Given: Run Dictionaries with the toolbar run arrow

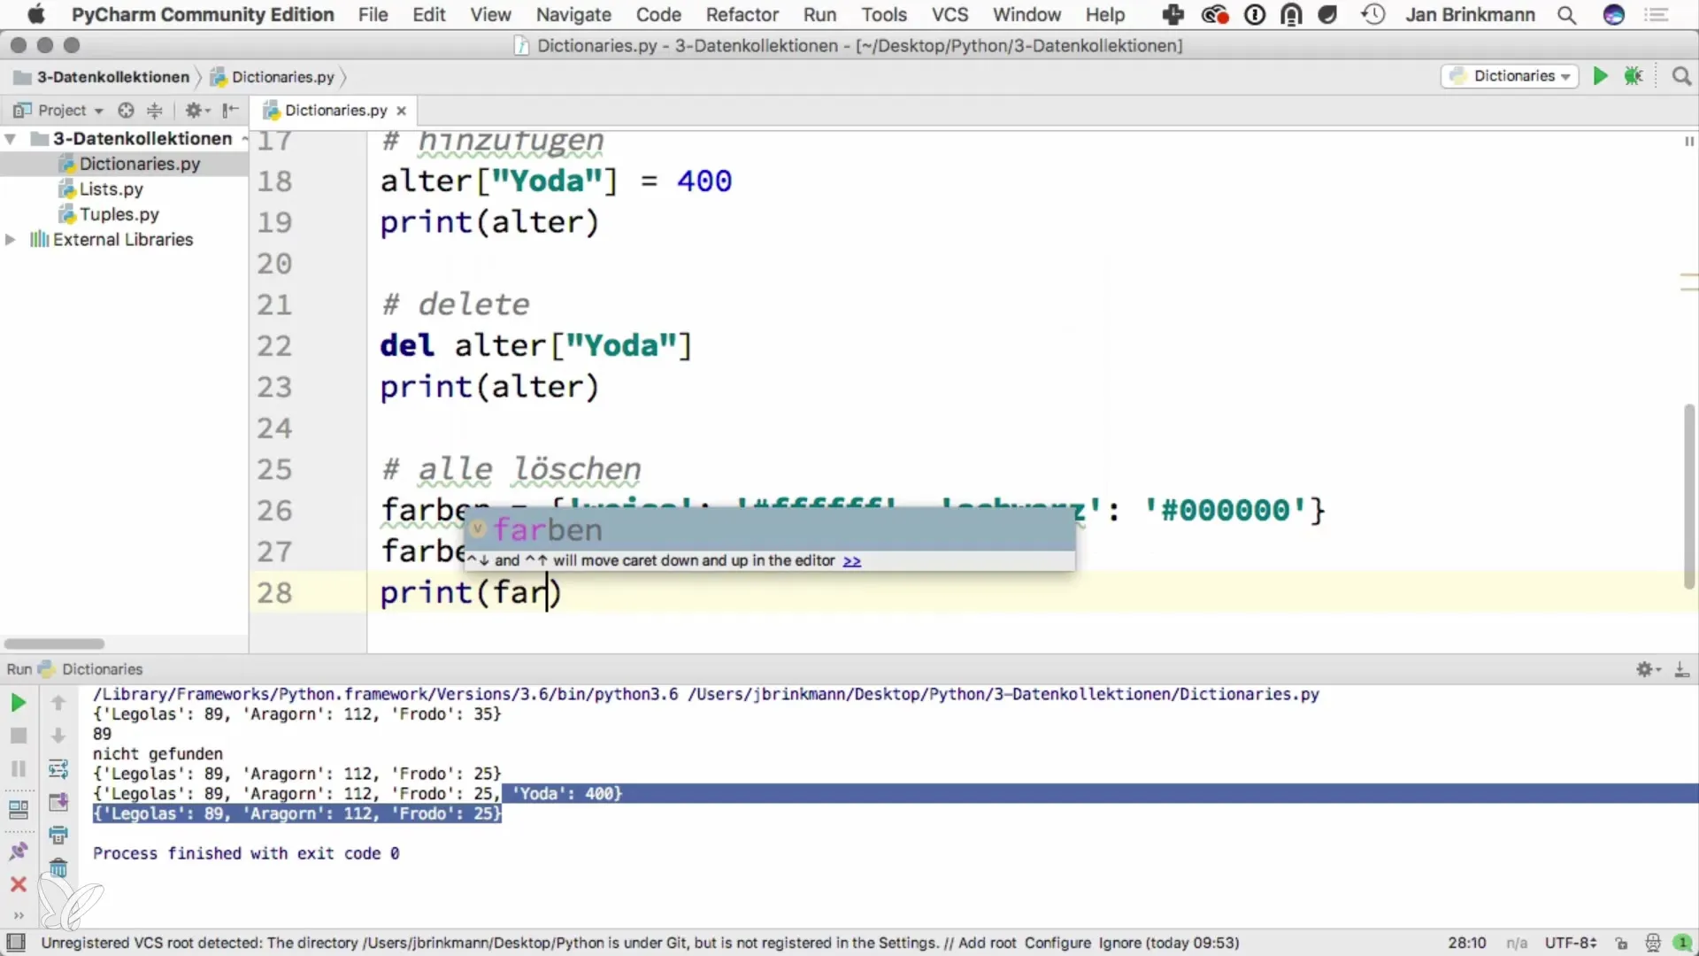Looking at the screenshot, I should click(x=1600, y=76).
